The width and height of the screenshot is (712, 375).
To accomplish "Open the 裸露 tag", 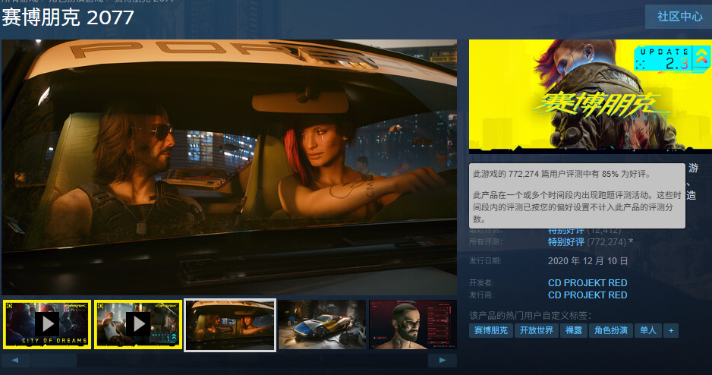I will [x=574, y=330].
